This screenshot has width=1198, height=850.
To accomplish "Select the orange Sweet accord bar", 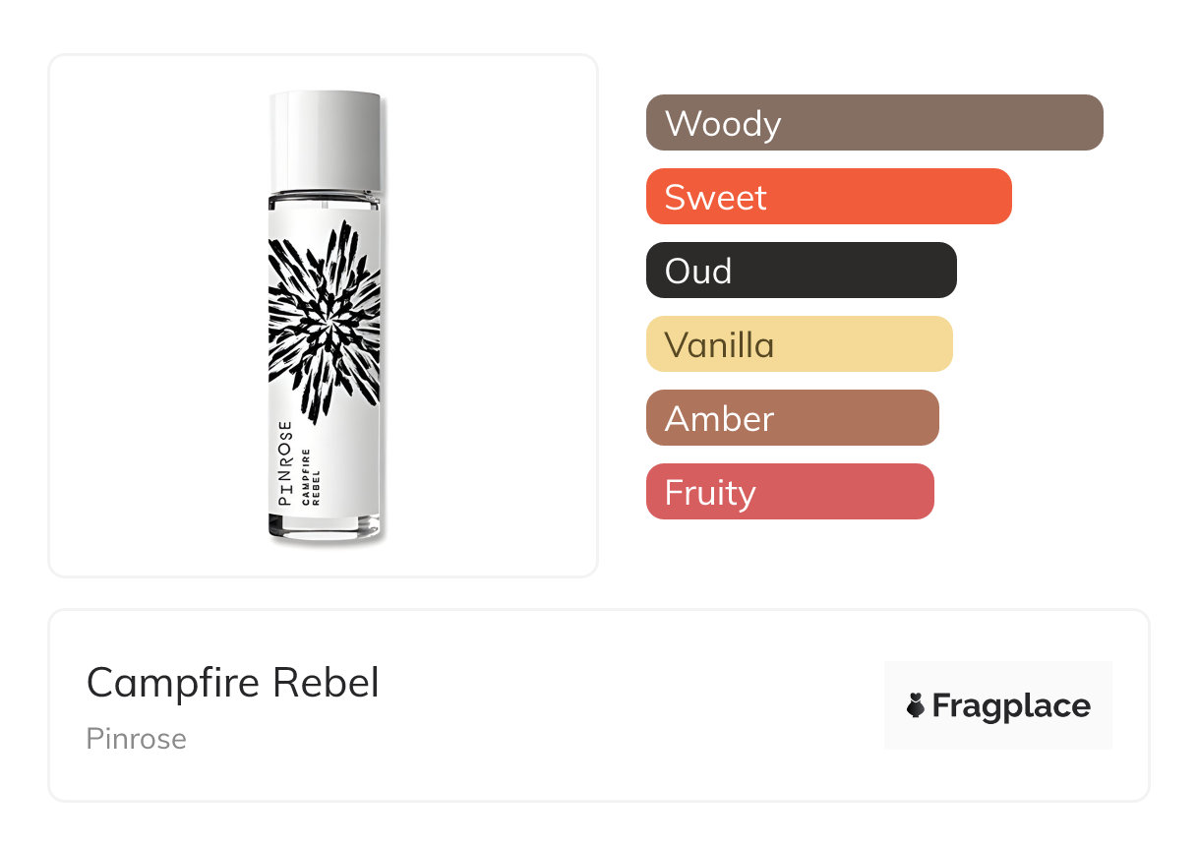I will click(828, 197).
